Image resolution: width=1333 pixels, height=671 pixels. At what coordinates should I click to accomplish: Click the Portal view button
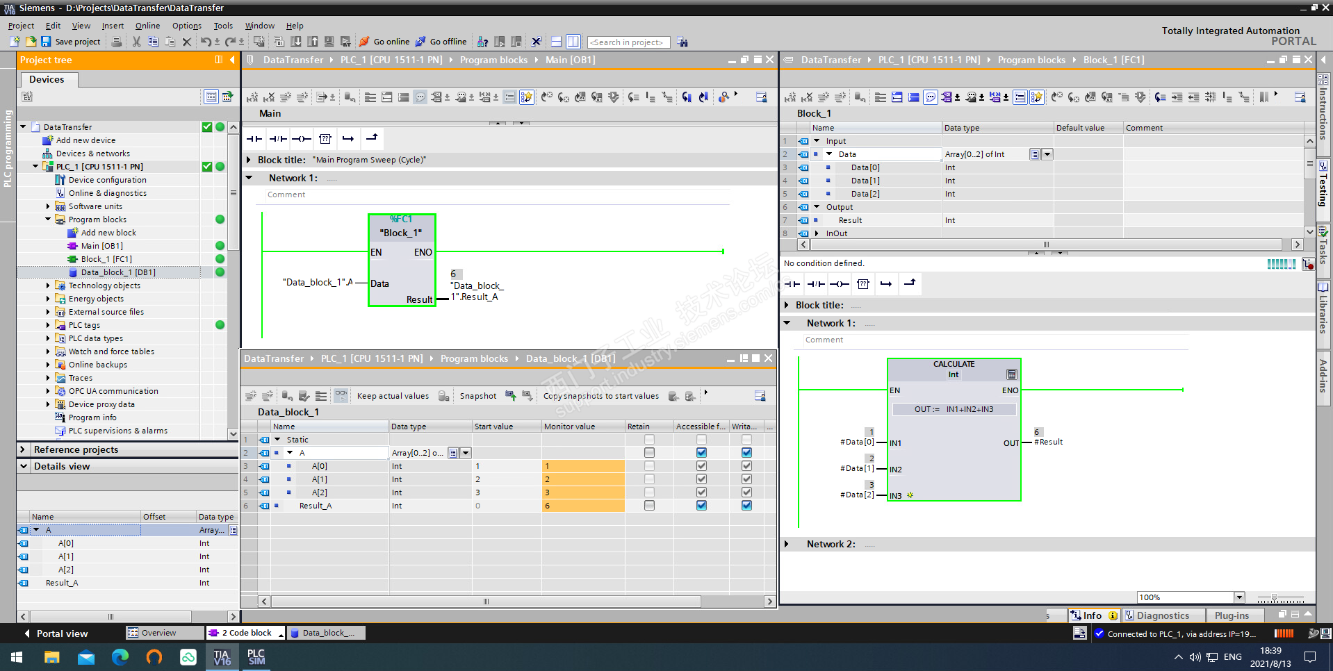pyautogui.click(x=56, y=633)
